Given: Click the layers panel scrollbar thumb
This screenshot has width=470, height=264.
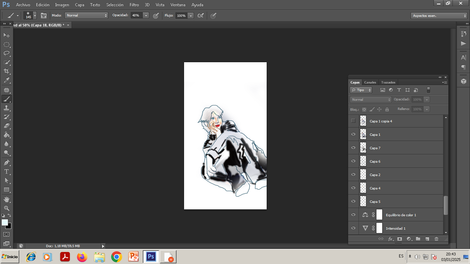Looking at the screenshot, I should tap(446, 205).
